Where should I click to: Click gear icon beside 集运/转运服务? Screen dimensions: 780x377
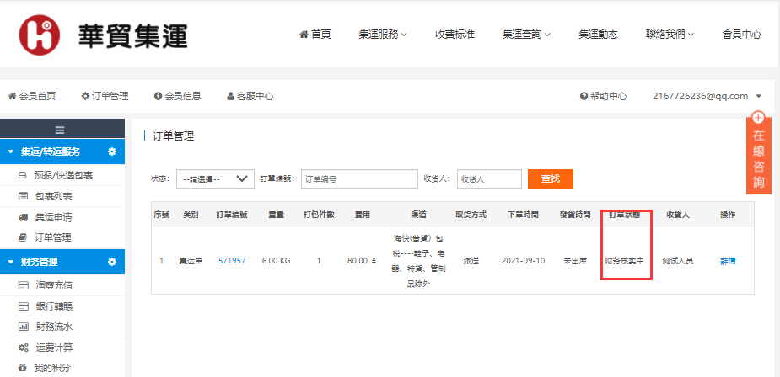pos(111,152)
